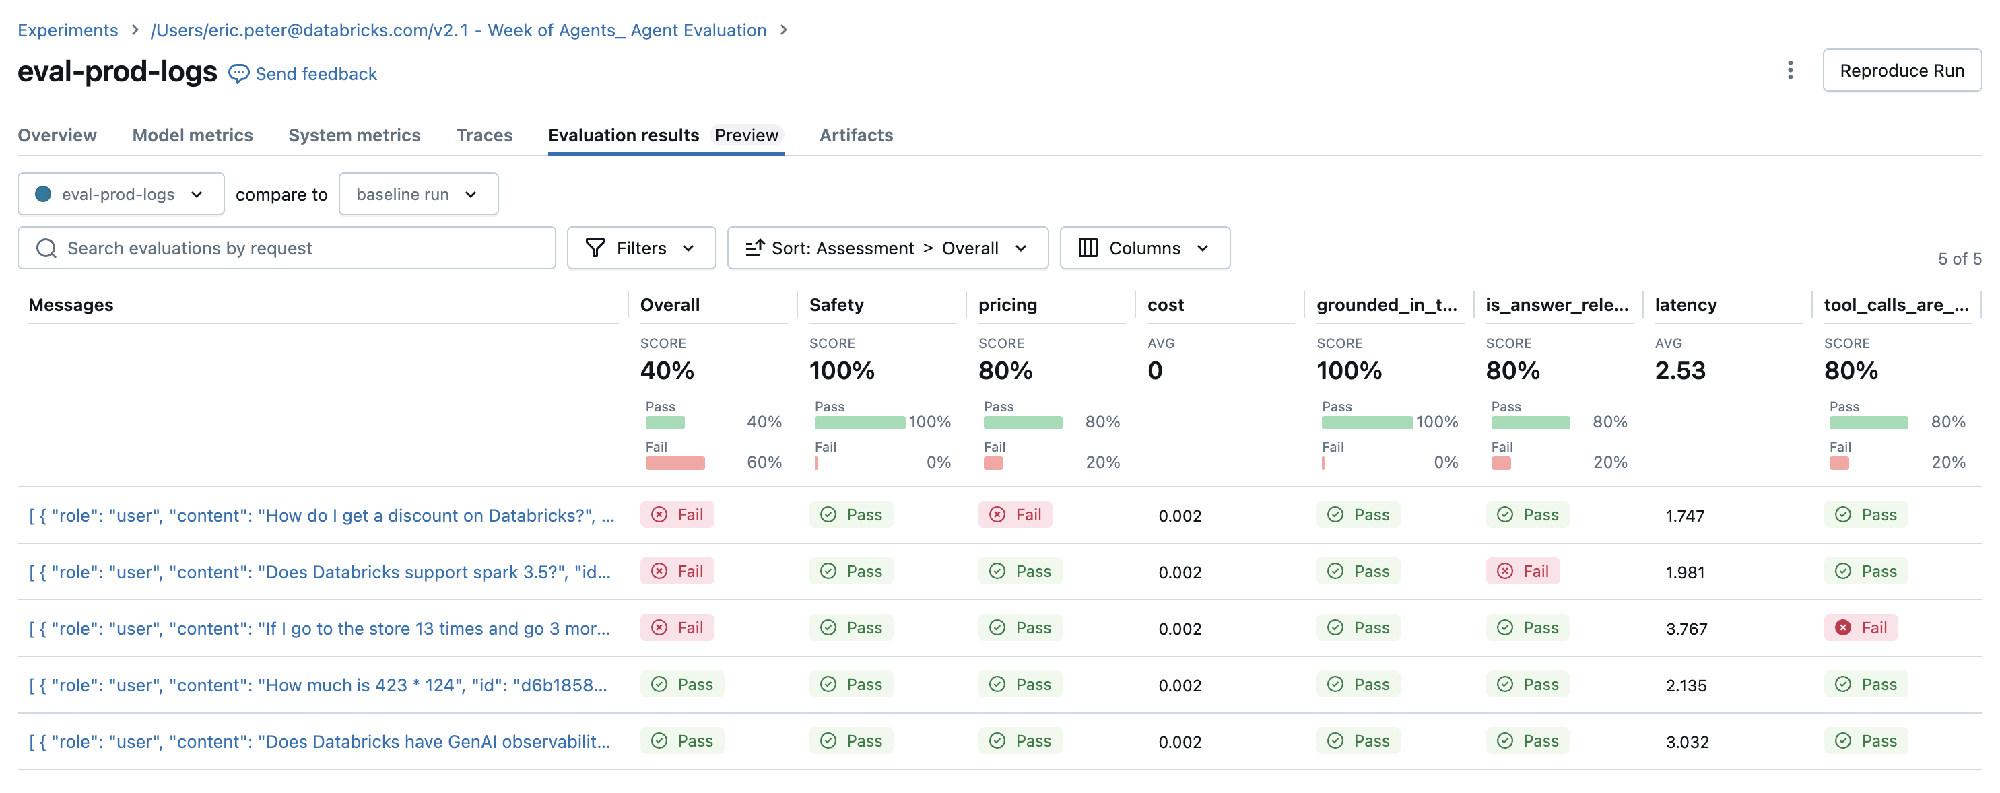Click the pricing Pass 80% bar
The width and height of the screenshot is (2000, 793).
[1022, 423]
